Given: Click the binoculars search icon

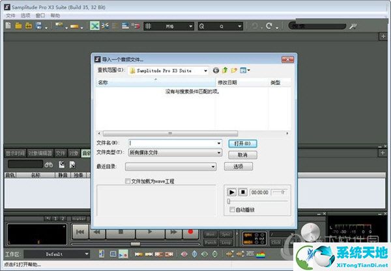Looking at the screenshot, I should tap(49, 165).
